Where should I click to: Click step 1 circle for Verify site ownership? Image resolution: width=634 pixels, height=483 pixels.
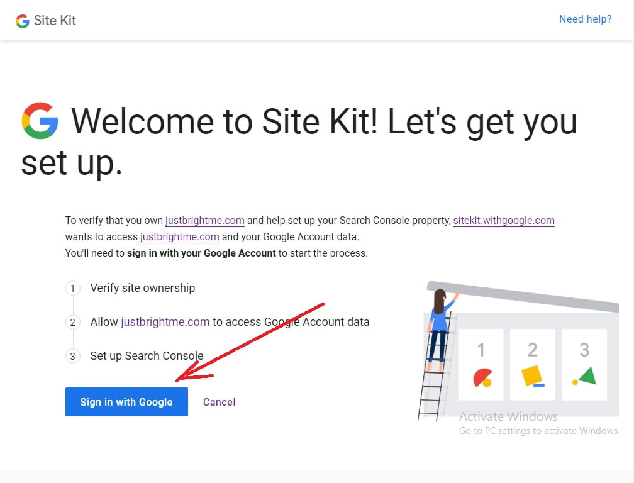[73, 288]
